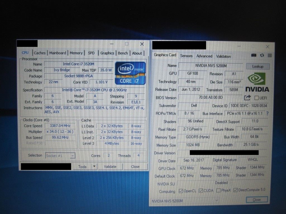Viewport: 286px width, 214px height.
Task: Click the GPU-Z refresh icon
Action: click(262, 55)
